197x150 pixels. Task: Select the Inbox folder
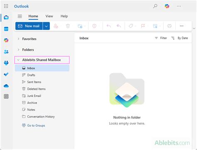[42, 68]
